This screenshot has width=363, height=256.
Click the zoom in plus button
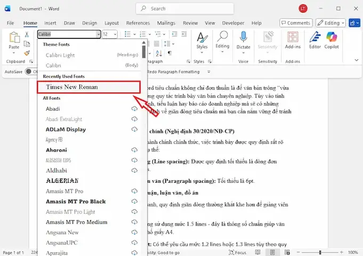[342, 252]
